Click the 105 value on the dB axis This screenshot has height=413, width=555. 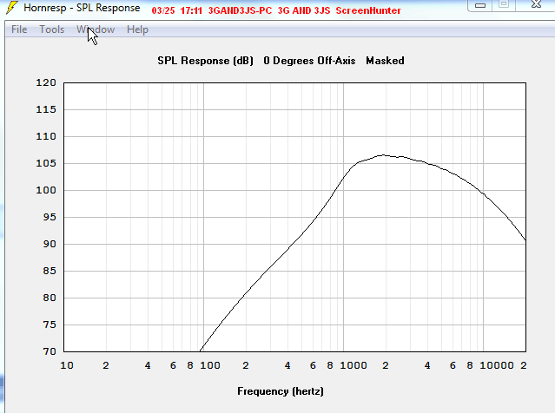point(46,163)
